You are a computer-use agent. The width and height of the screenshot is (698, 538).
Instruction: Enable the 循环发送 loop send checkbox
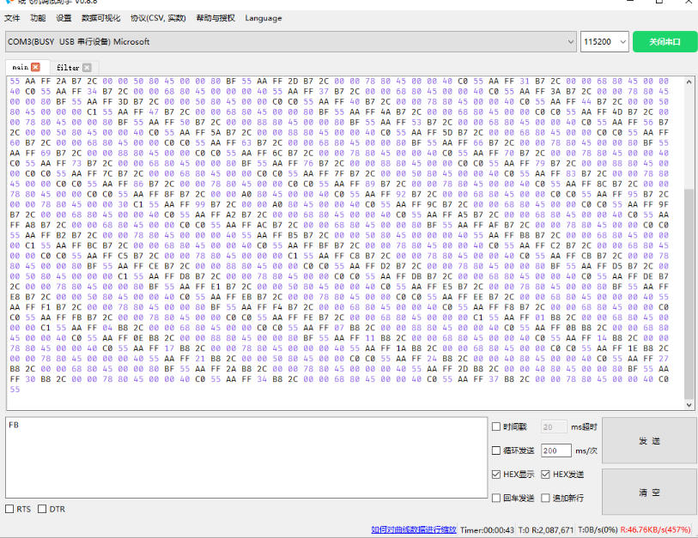coord(496,450)
